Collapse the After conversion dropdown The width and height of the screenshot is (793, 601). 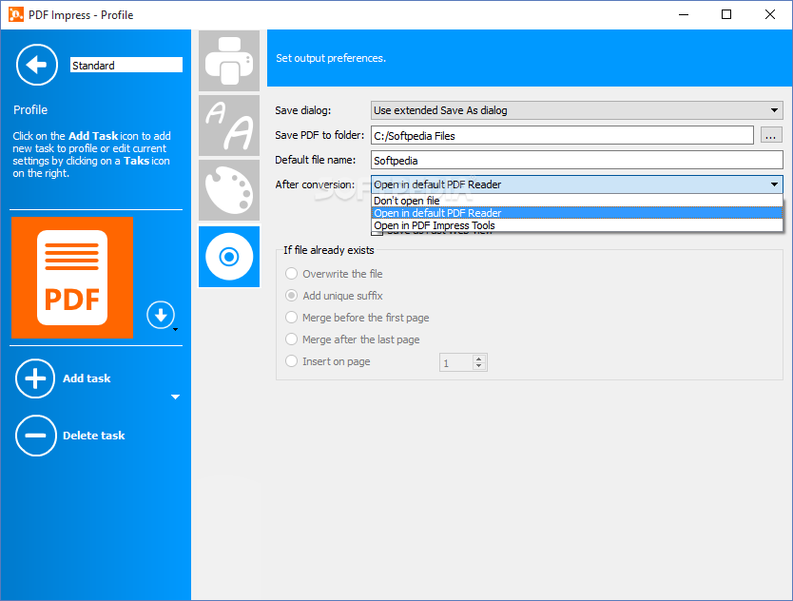point(774,184)
